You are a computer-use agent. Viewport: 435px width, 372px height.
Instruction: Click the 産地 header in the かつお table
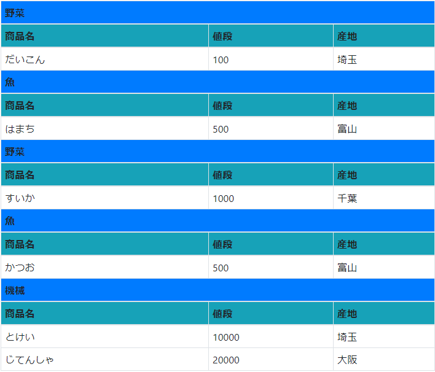384,244
